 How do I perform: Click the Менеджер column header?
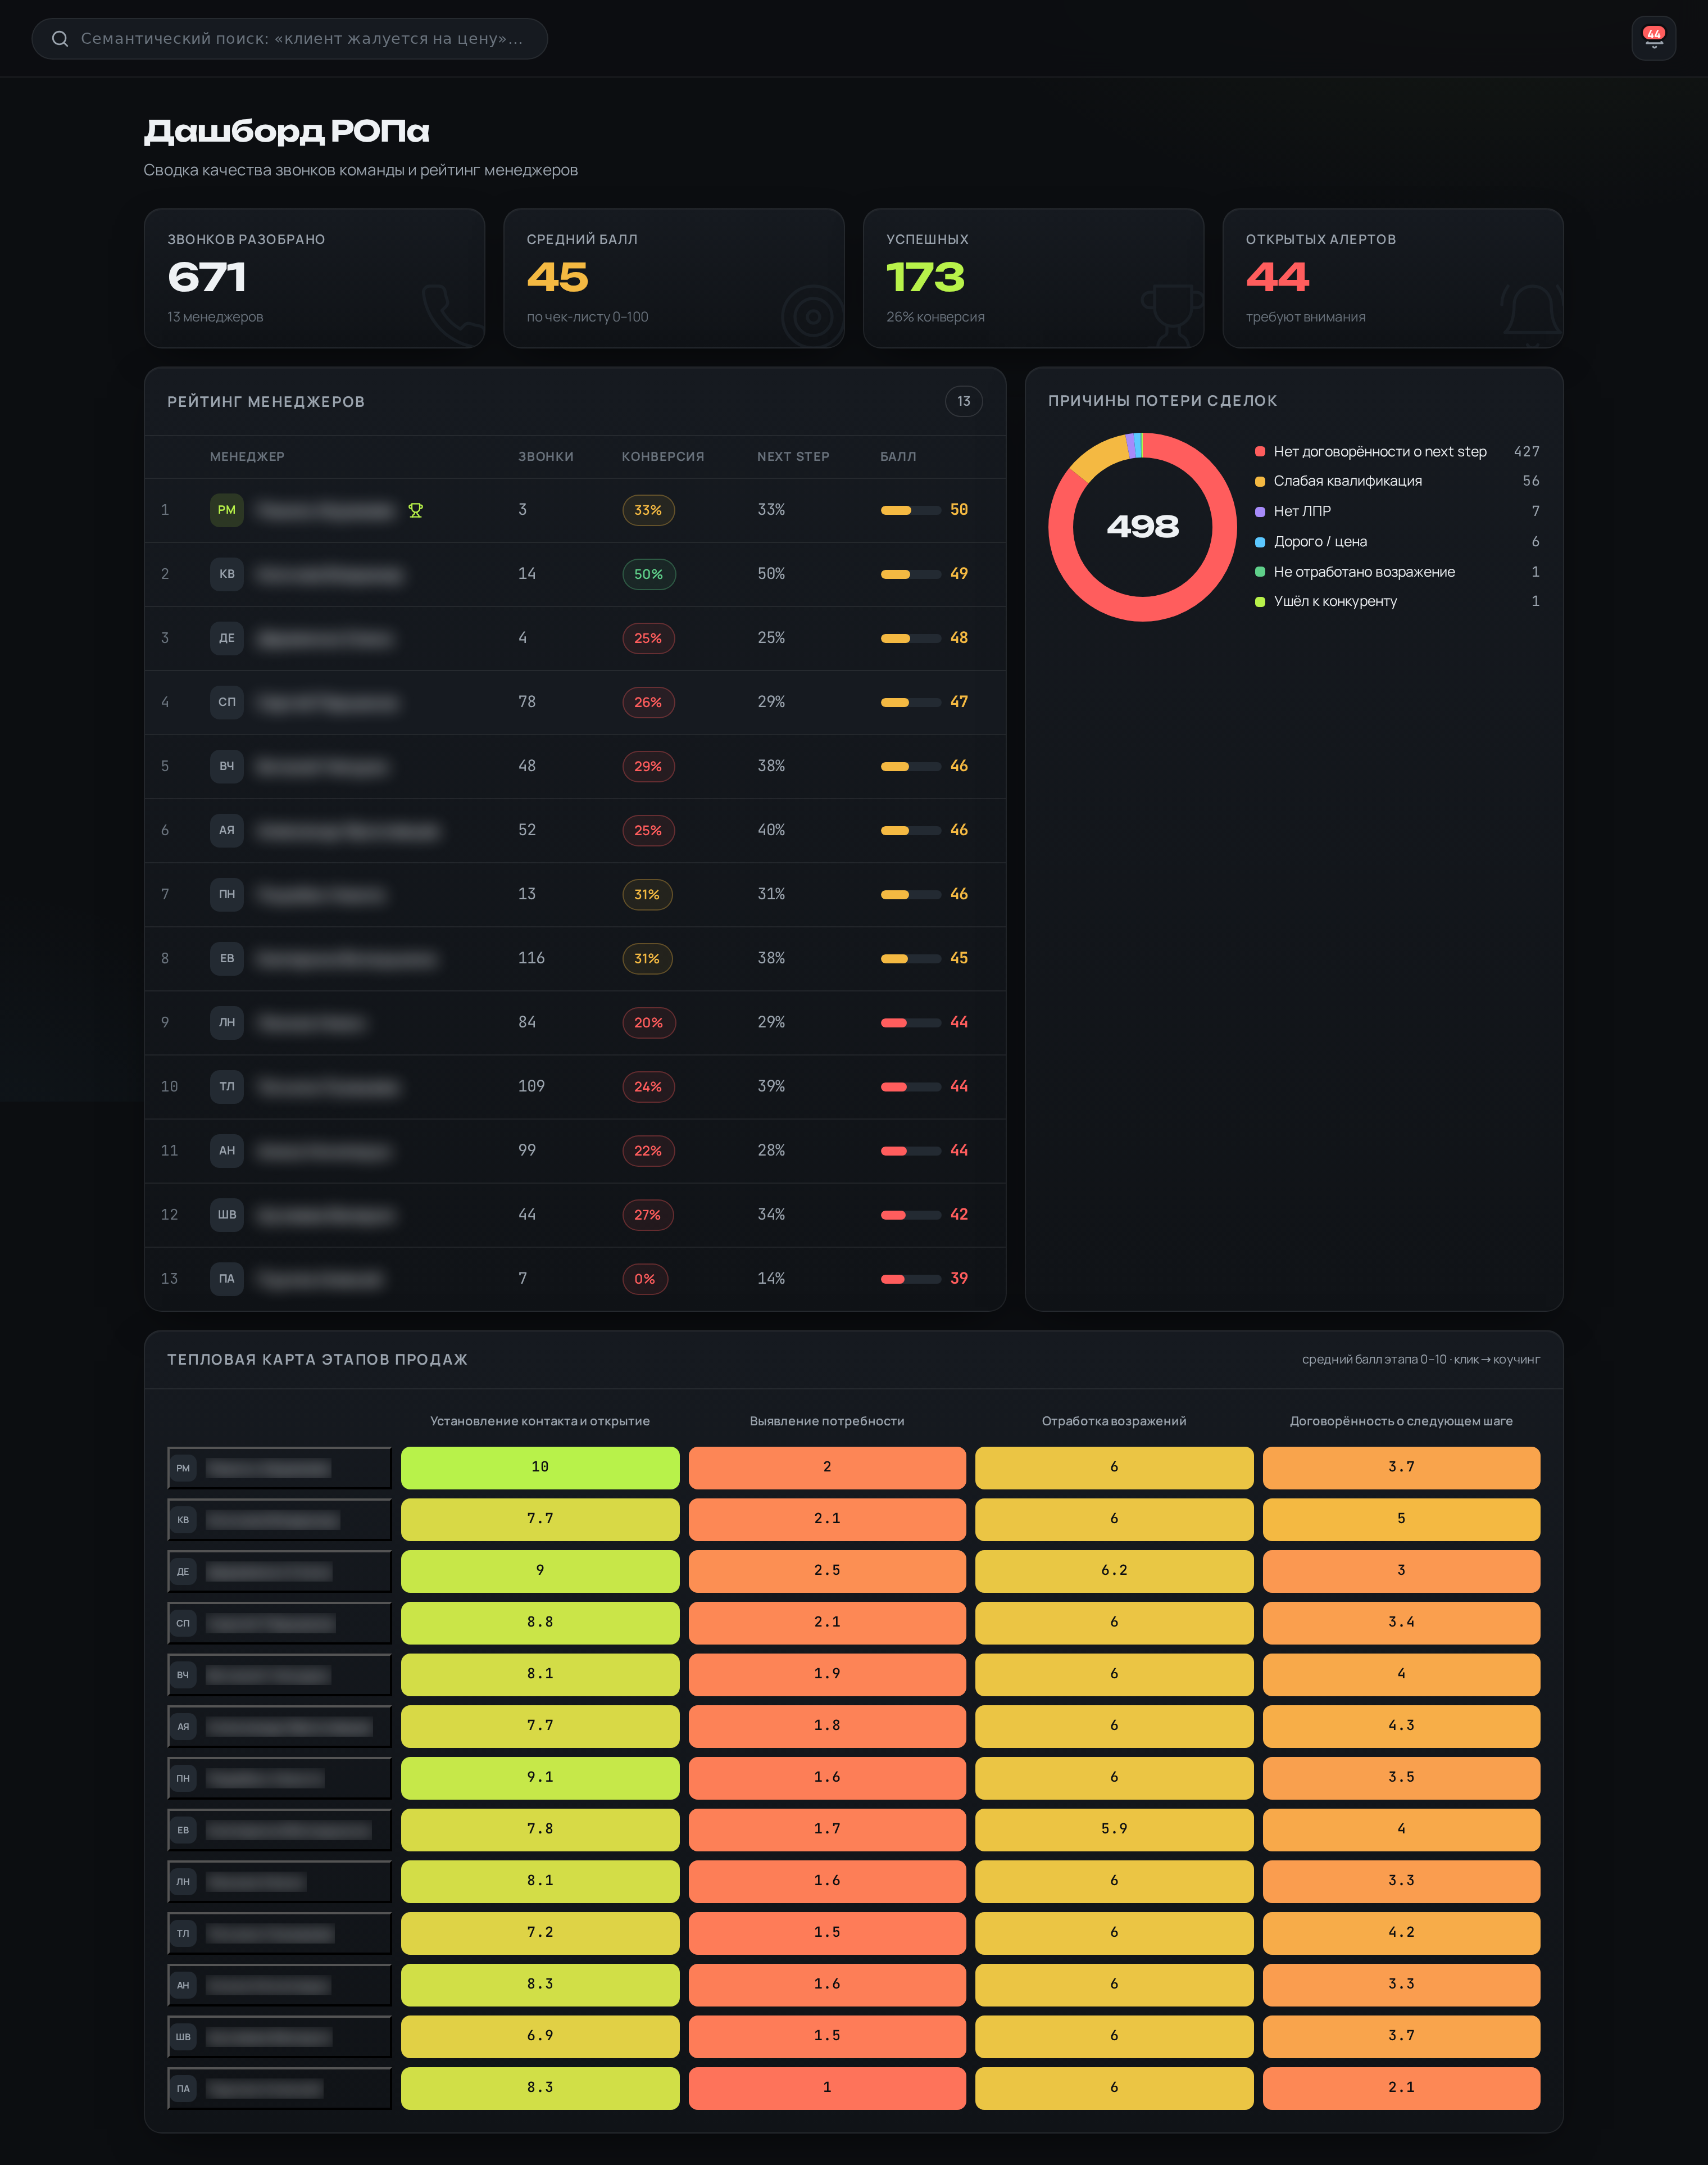tap(247, 456)
